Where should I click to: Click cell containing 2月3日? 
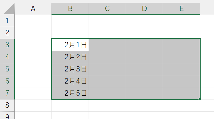click(x=70, y=69)
